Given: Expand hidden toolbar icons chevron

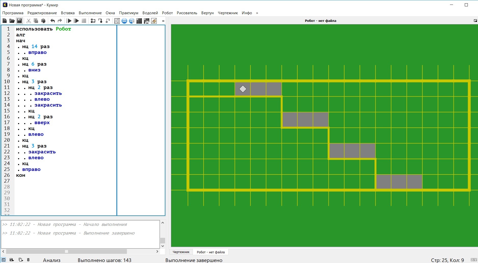Looking at the screenshot, I should 163,21.
